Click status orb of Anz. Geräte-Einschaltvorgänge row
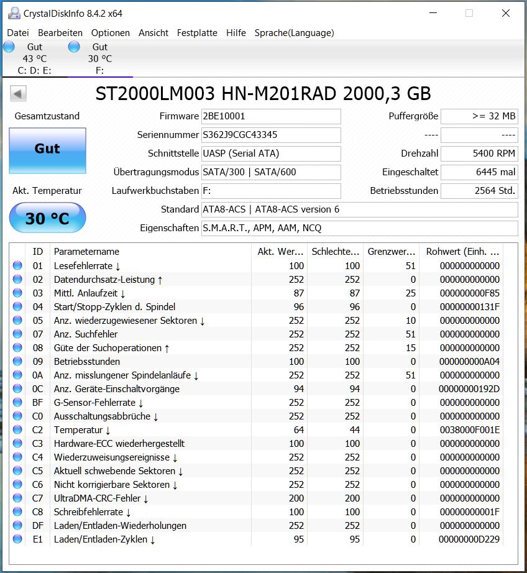 click(x=17, y=388)
